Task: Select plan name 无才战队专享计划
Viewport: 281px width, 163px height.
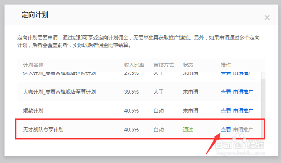Action: pos(43,129)
